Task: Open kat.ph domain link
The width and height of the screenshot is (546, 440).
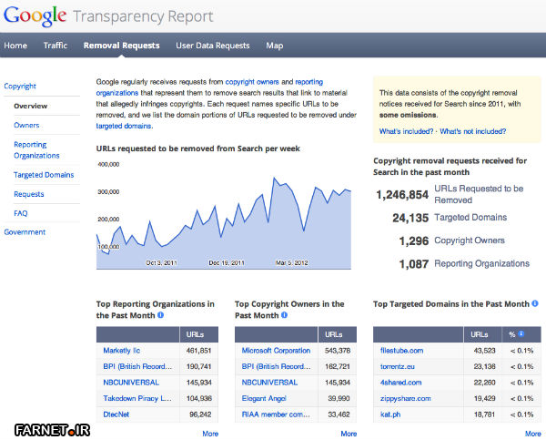Action: 390,414
